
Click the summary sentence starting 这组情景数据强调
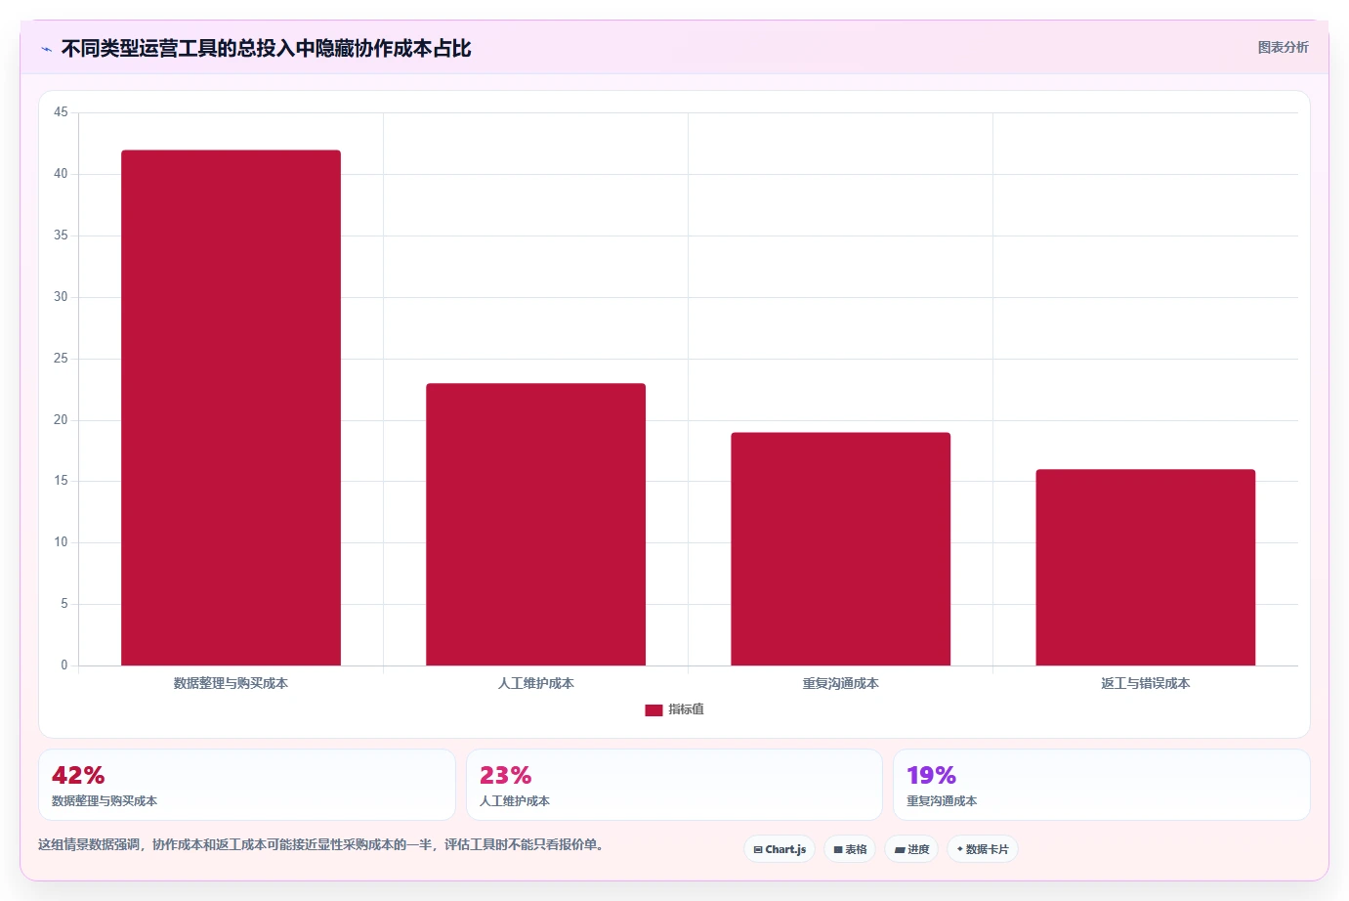(321, 844)
